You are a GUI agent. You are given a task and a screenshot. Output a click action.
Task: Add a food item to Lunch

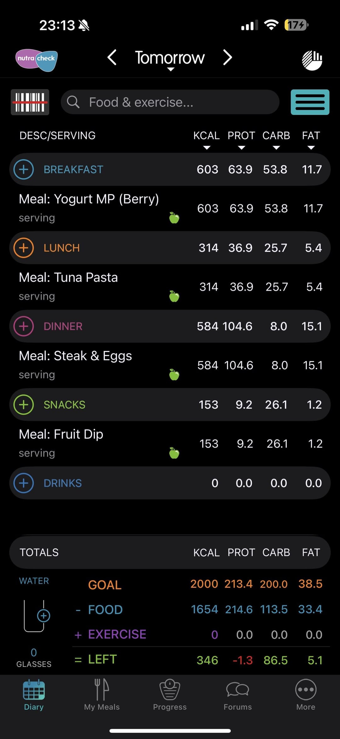[24, 248]
